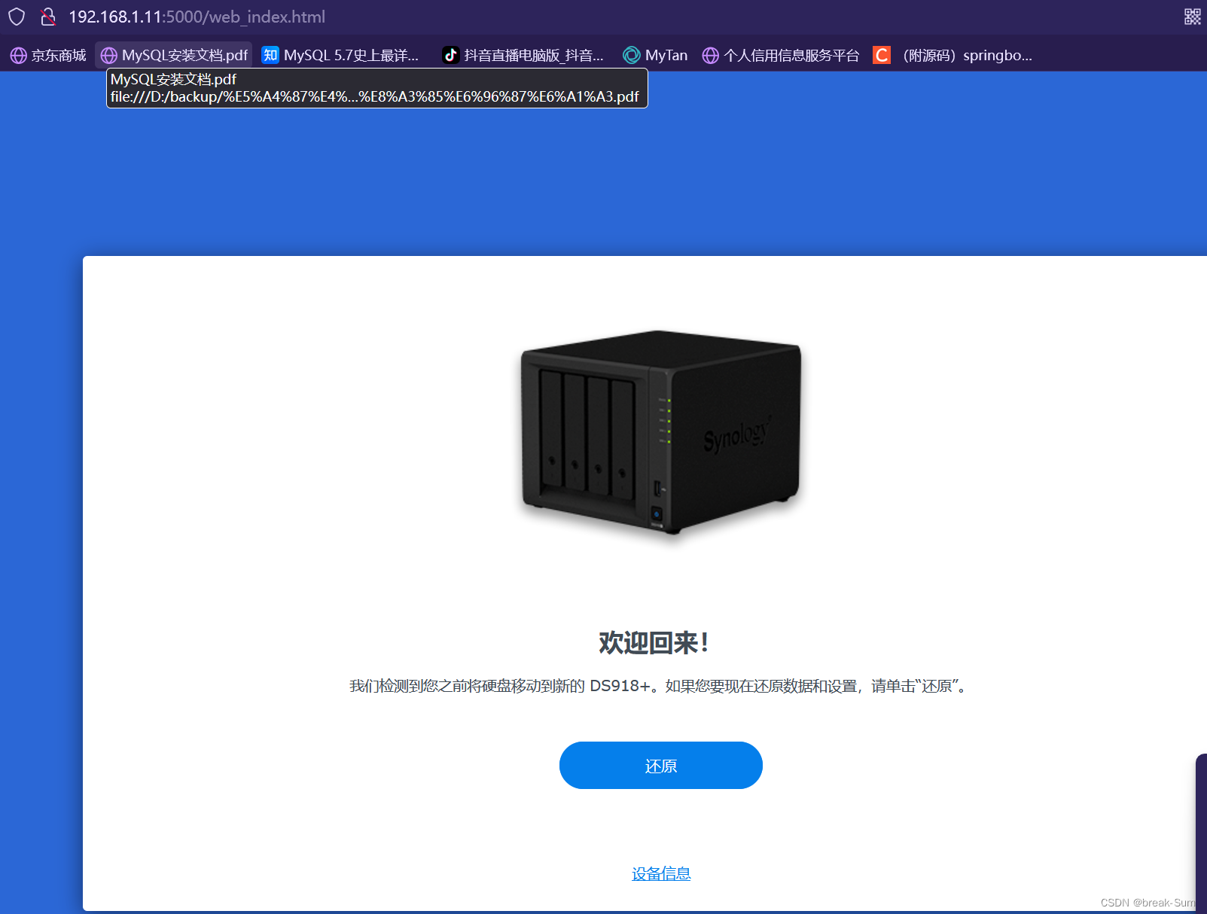Screen dimensions: 1207x914
Task: Click the MyTan favicon icon
Action: click(632, 55)
